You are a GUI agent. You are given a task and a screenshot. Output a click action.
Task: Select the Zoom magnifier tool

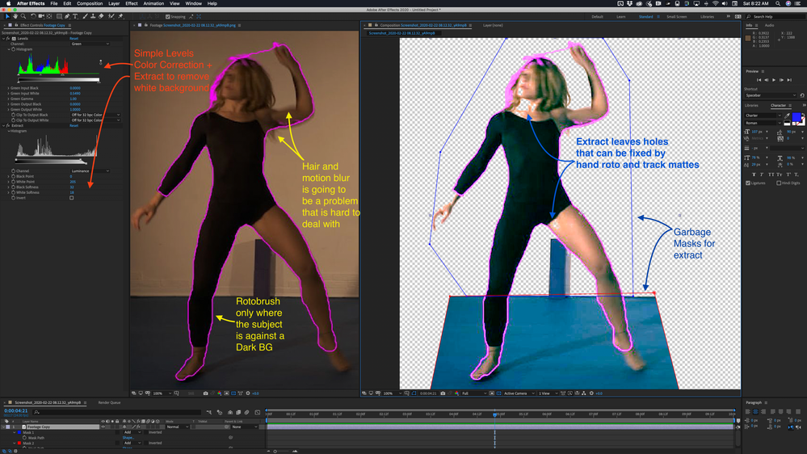click(23, 16)
